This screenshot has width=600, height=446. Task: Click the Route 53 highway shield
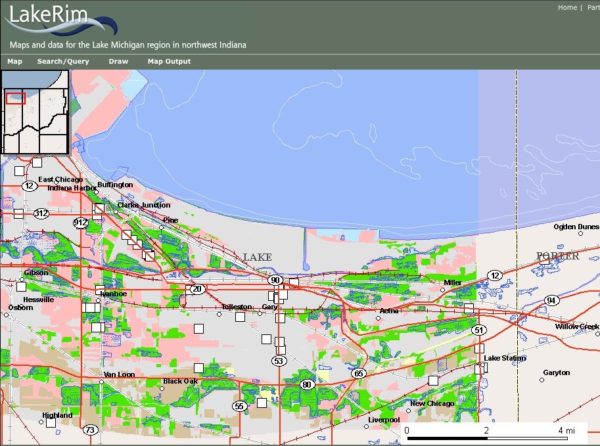point(279,359)
